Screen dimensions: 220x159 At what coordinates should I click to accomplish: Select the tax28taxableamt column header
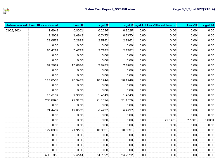point(162,25)
